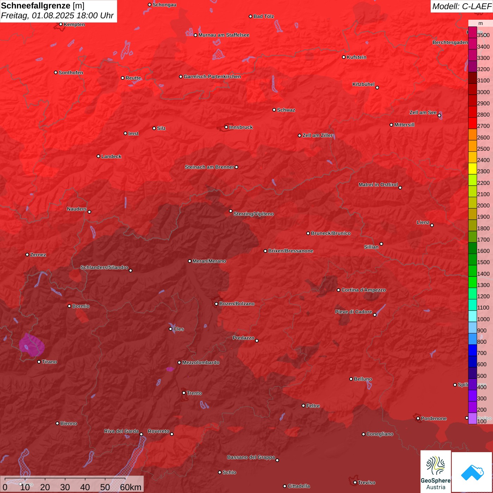Click the Riva del Garda label
The image size is (493, 493).
(x=121, y=431)
